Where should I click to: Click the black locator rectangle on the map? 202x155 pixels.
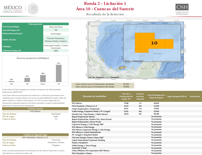tap(122, 68)
